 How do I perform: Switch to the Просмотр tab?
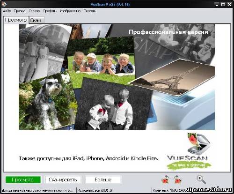(16, 20)
